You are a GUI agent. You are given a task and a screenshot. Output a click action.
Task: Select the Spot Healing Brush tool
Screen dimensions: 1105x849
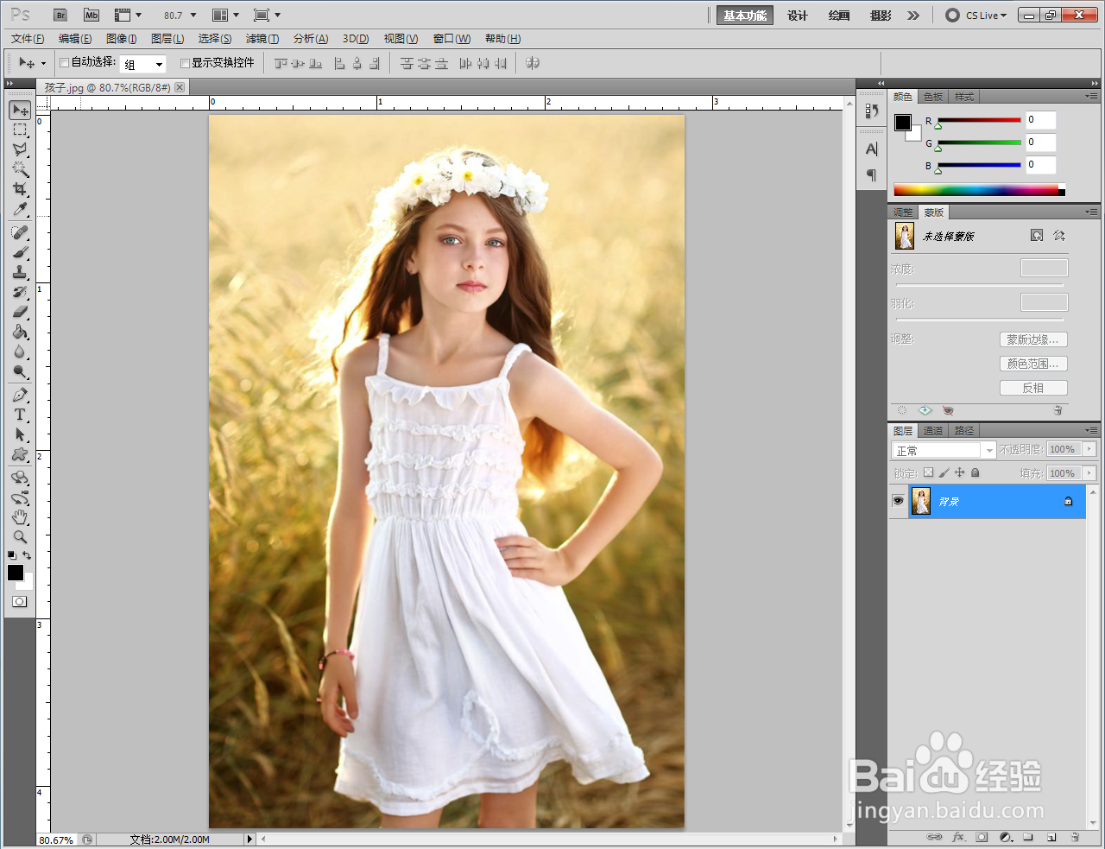click(20, 232)
